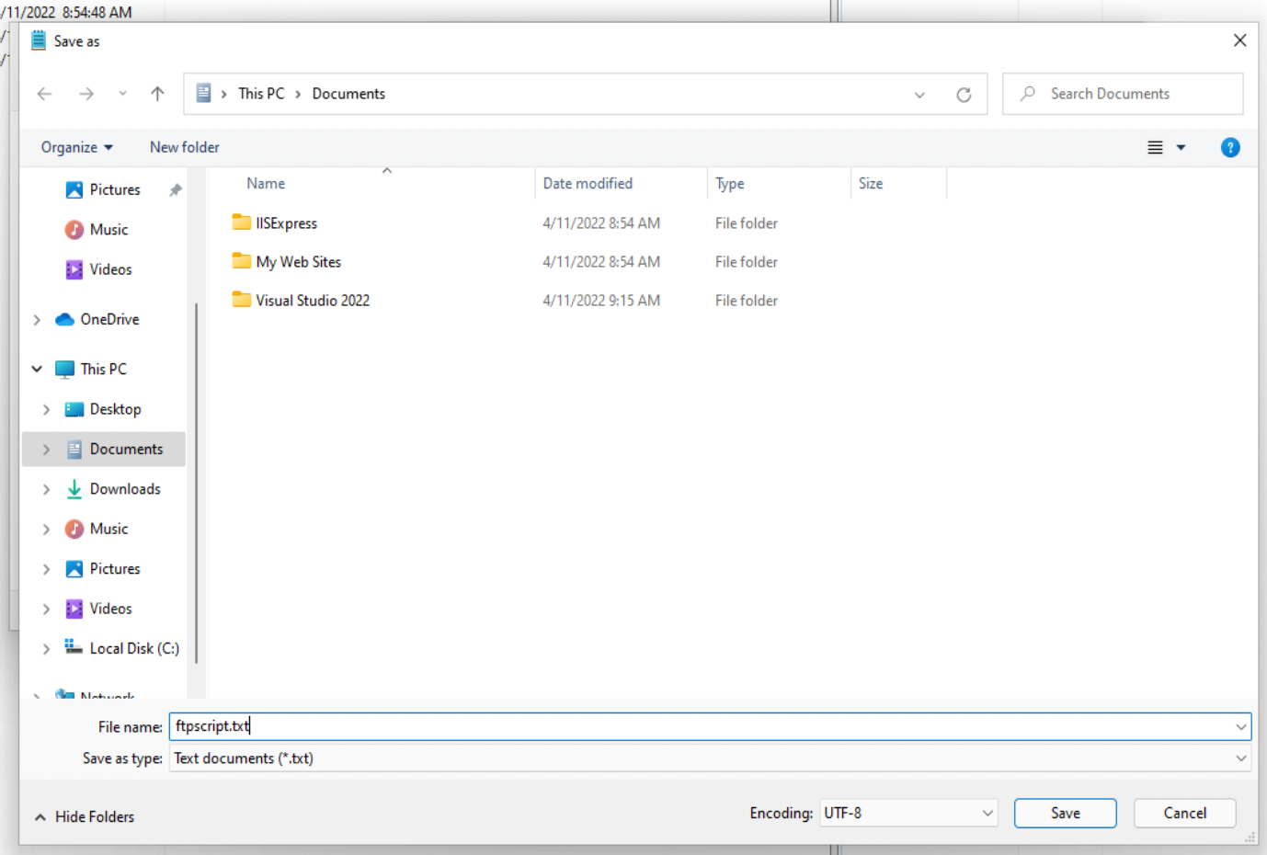Open the IISExpress folder
1267x855 pixels.
[286, 223]
